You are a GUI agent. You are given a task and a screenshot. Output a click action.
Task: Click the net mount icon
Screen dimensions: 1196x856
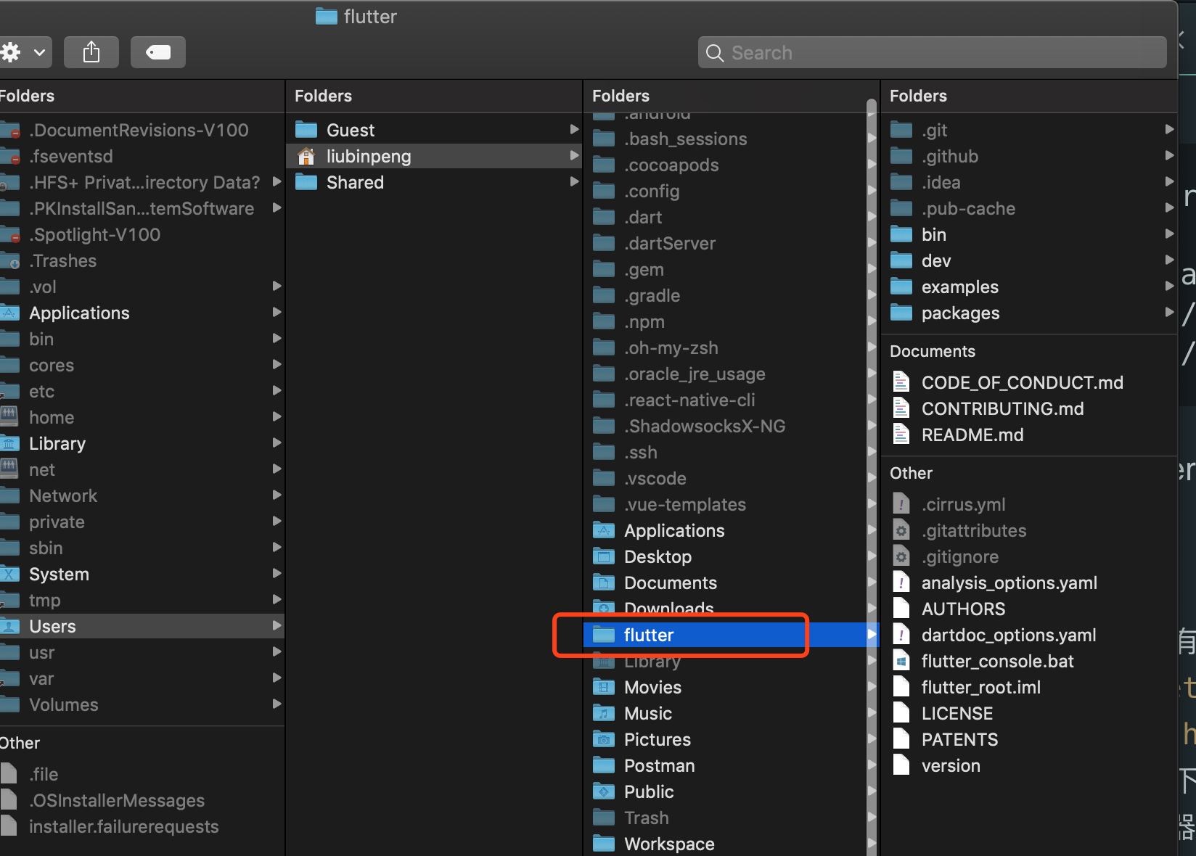pos(9,469)
